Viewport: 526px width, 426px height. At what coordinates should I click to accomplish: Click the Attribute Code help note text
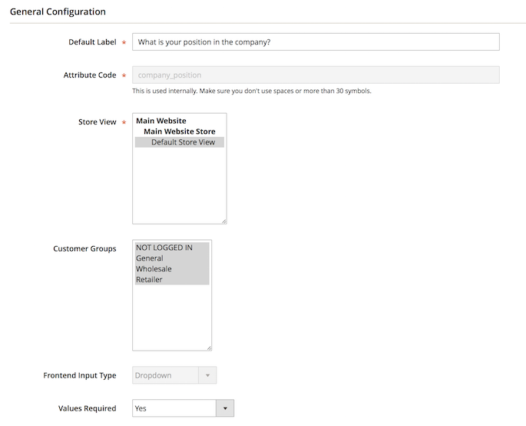pyautogui.click(x=252, y=91)
